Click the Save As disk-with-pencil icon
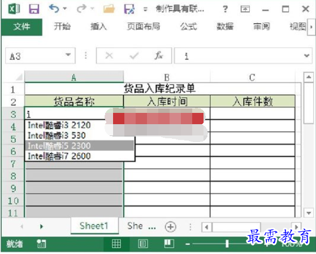This screenshot has width=316, height=254. [129, 9]
